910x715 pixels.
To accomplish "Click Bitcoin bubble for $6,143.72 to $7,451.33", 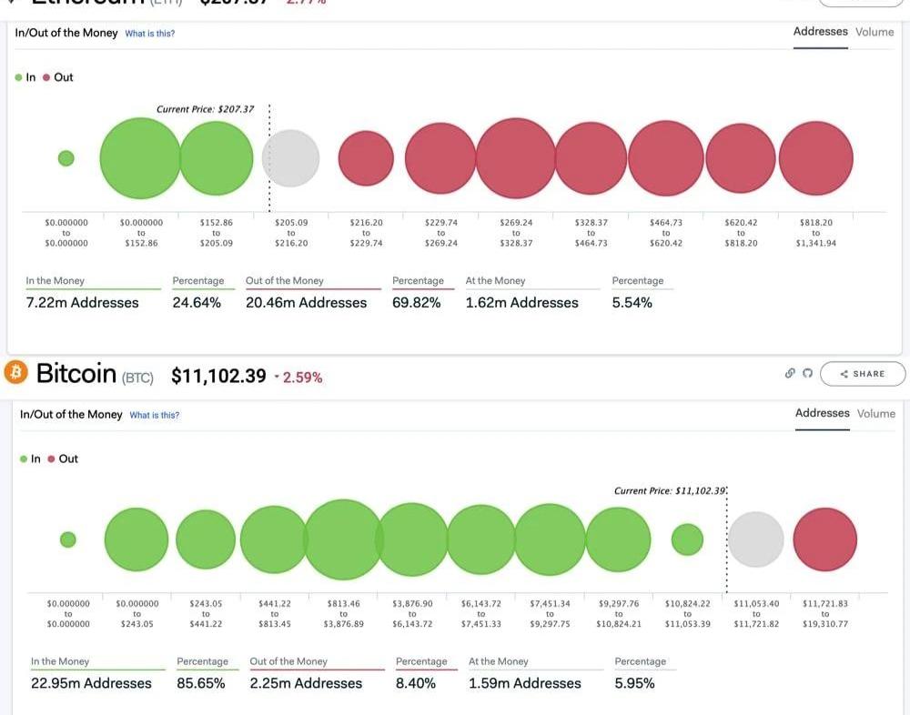I will [x=481, y=539].
